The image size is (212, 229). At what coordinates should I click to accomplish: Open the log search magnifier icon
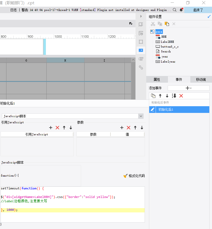coord(174,10)
